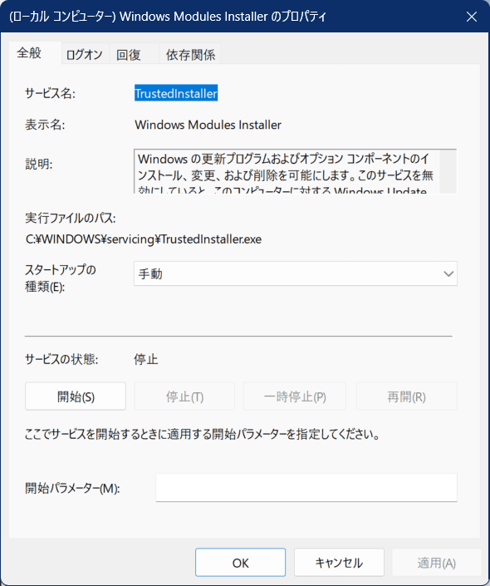This screenshot has width=490, height=586.
Task: Click the サービスの状態: label
Action: 61,360
